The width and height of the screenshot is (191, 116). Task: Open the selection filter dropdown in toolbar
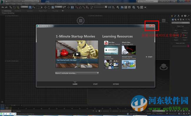click(x=24, y=7)
